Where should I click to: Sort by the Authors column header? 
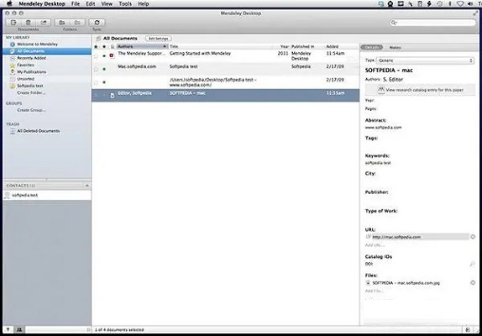coord(142,46)
